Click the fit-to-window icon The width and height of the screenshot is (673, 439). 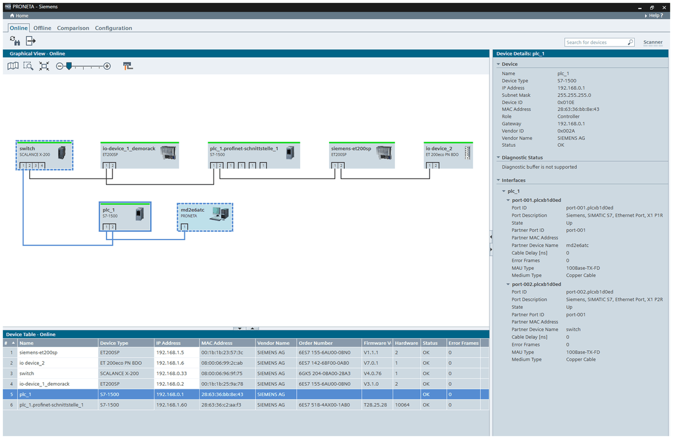coord(44,66)
